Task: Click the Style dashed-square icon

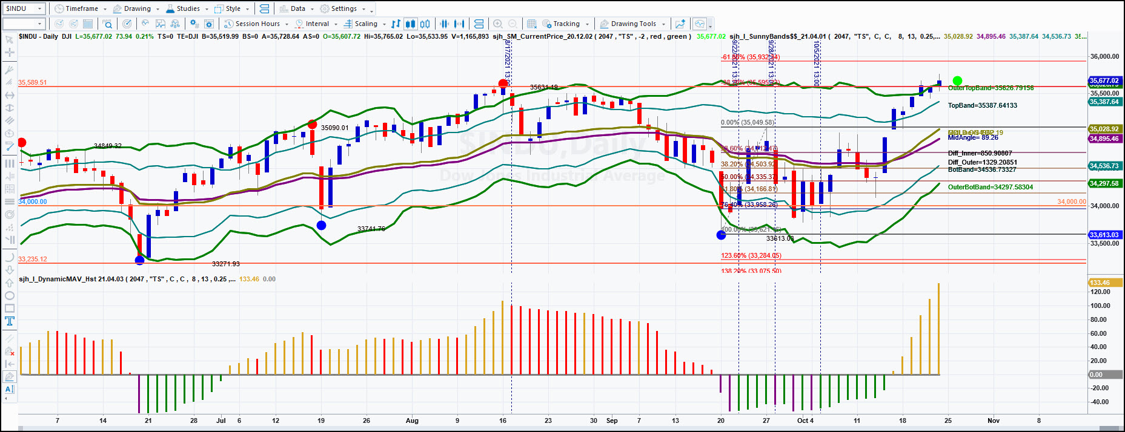Action: point(219,8)
